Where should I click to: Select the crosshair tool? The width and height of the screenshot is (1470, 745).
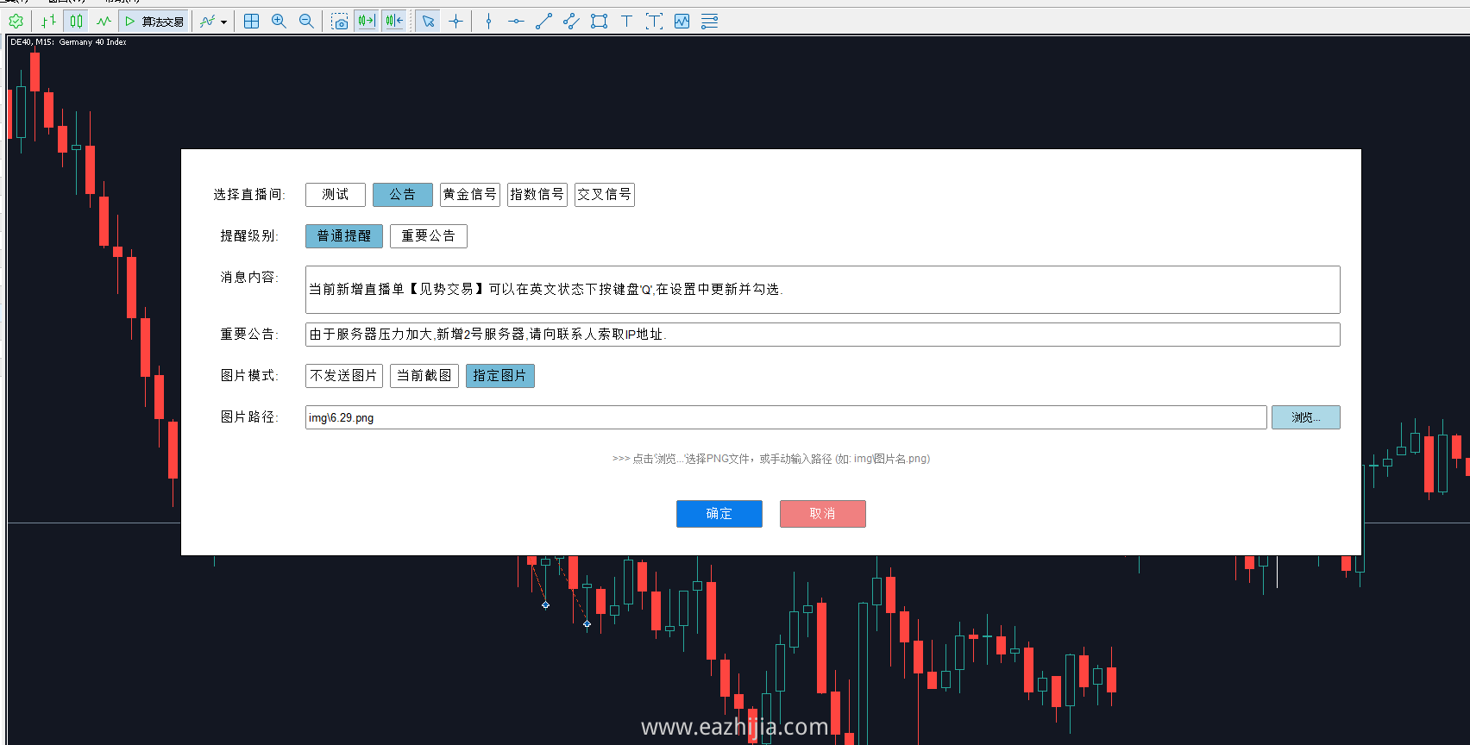(456, 21)
